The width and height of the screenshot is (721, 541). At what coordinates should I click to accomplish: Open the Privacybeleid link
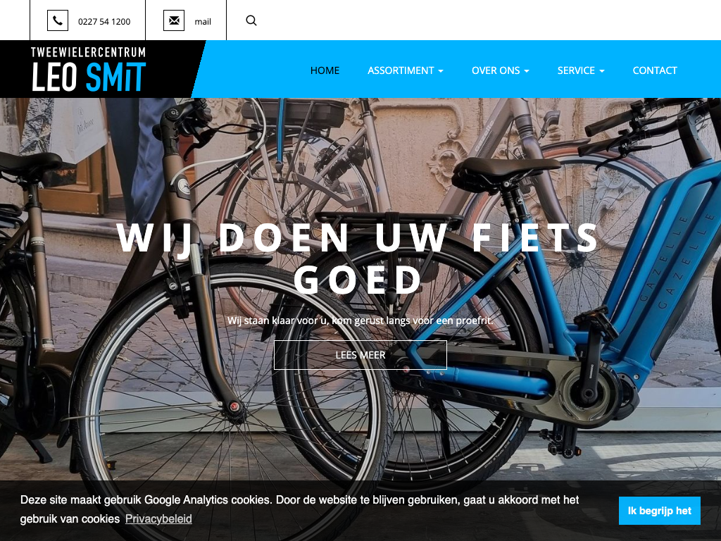point(158,519)
